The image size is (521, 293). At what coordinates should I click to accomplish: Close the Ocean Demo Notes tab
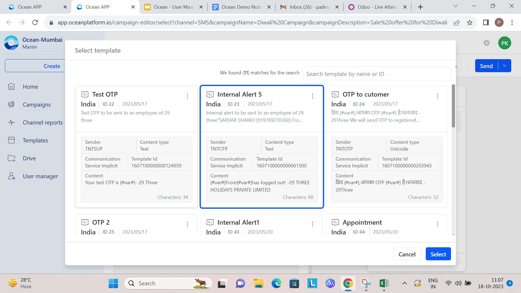269,7
